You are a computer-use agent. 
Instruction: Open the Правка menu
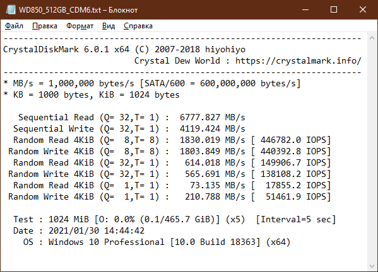coord(45,26)
